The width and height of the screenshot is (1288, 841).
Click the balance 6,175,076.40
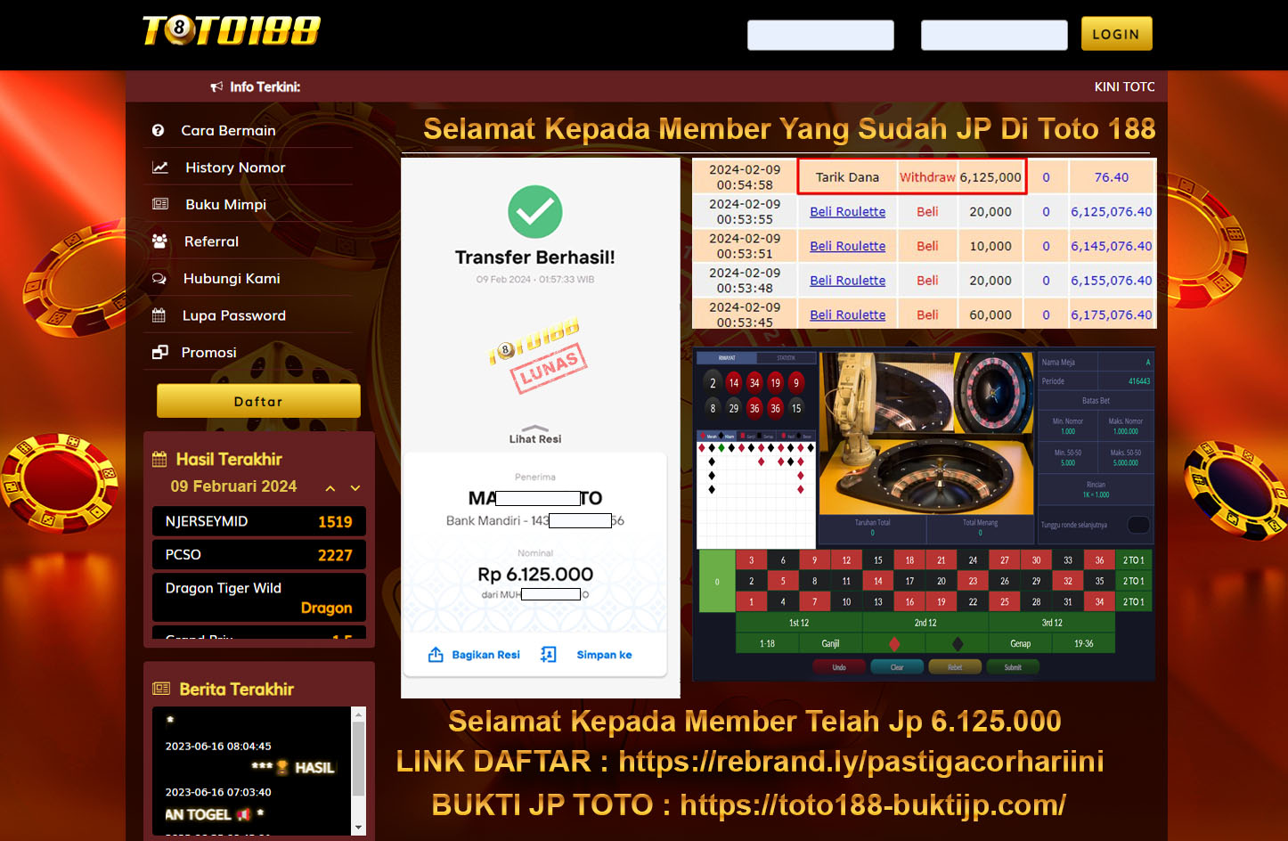pos(1111,314)
